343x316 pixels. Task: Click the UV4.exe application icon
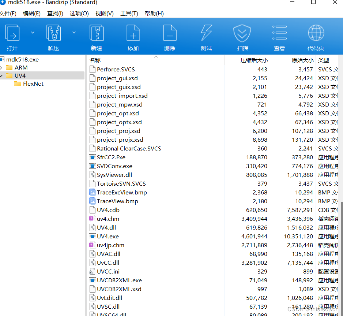(x=92, y=236)
